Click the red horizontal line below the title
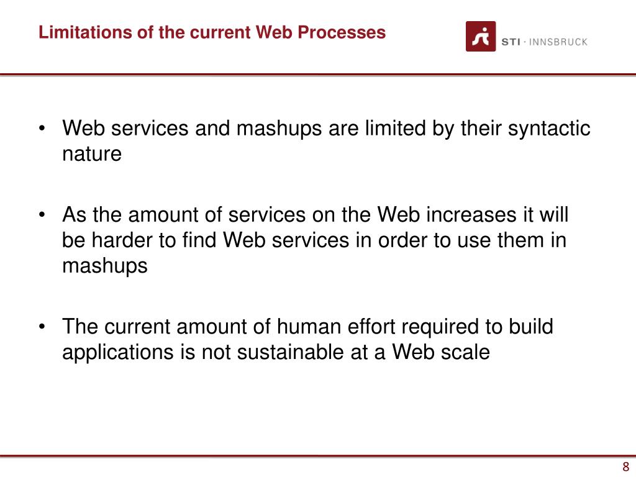Screen dimensions: 636x477 318,75
